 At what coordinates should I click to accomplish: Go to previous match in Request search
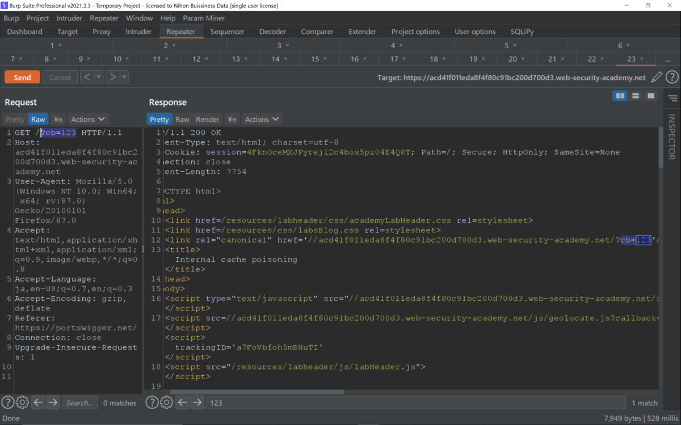pyautogui.click(x=38, y=402)
